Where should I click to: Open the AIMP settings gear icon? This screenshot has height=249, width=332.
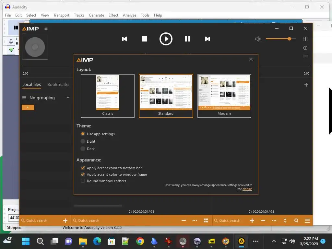46,29
